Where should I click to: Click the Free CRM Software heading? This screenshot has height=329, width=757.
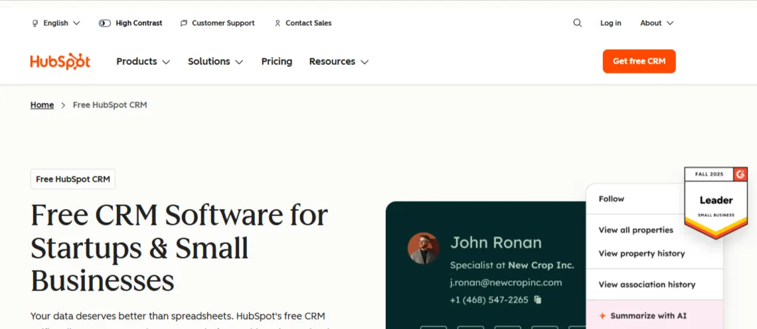(179, 247)
